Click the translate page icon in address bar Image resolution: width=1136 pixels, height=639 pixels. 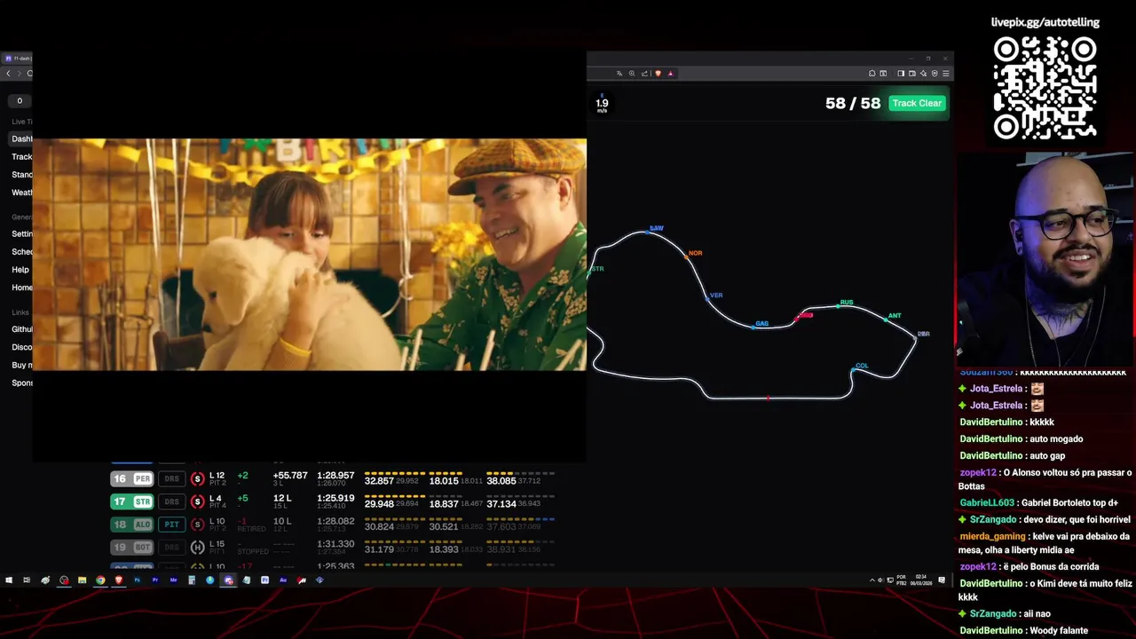click(x=619, y=74)
